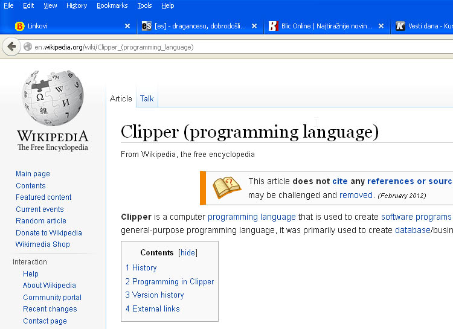This screenshot has height=329, width=453.
Task: Switch to the Linkovi browser tab
Action: (72, 26)
